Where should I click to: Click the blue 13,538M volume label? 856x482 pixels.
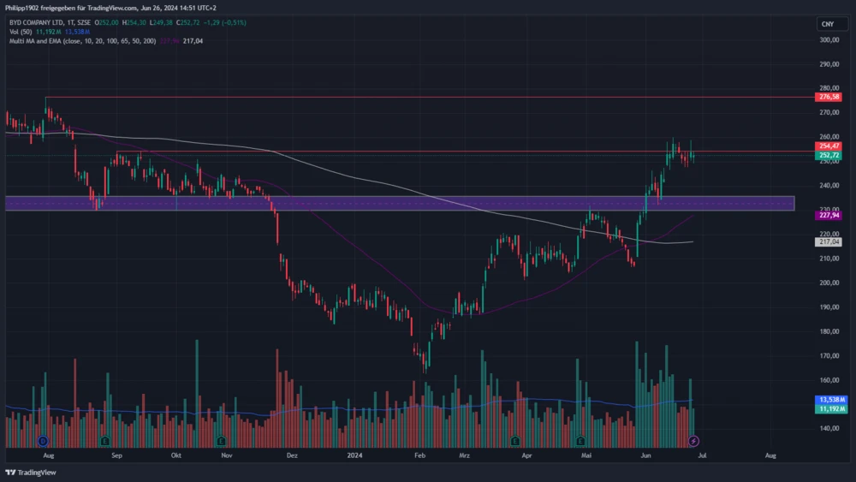[829, 400]
